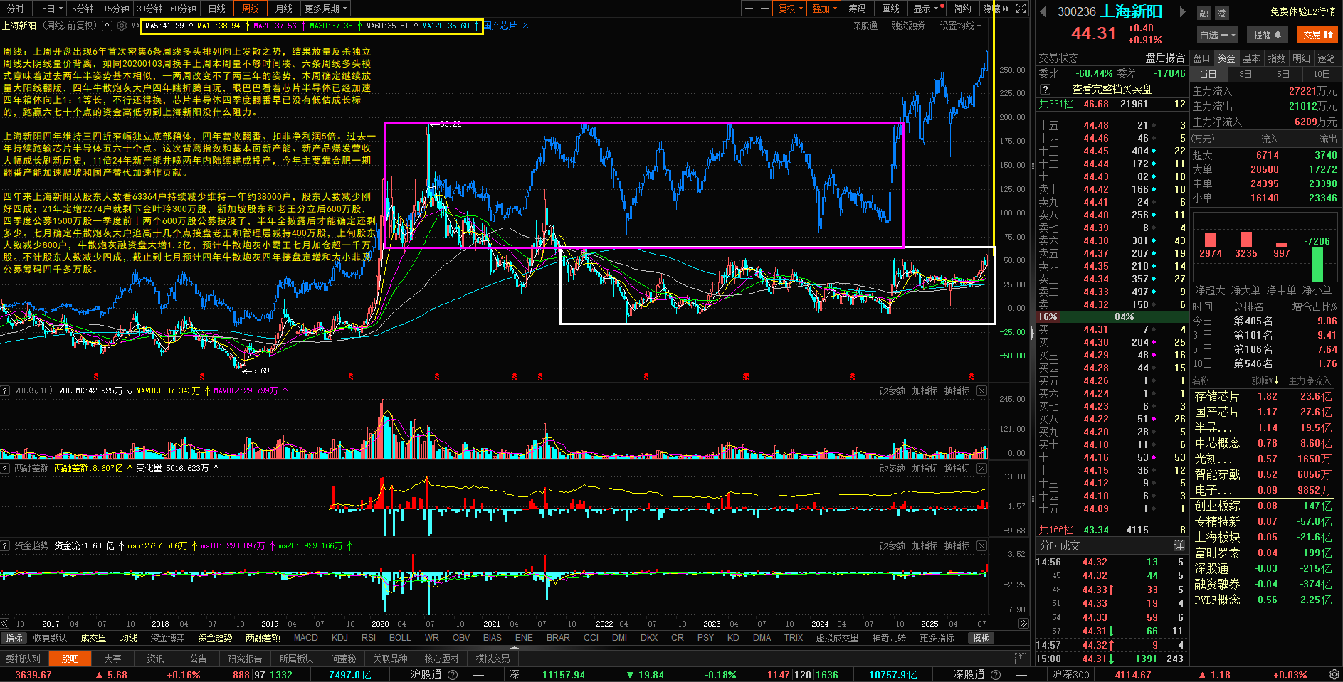Toggle the MACD indicator

(306, 638)
